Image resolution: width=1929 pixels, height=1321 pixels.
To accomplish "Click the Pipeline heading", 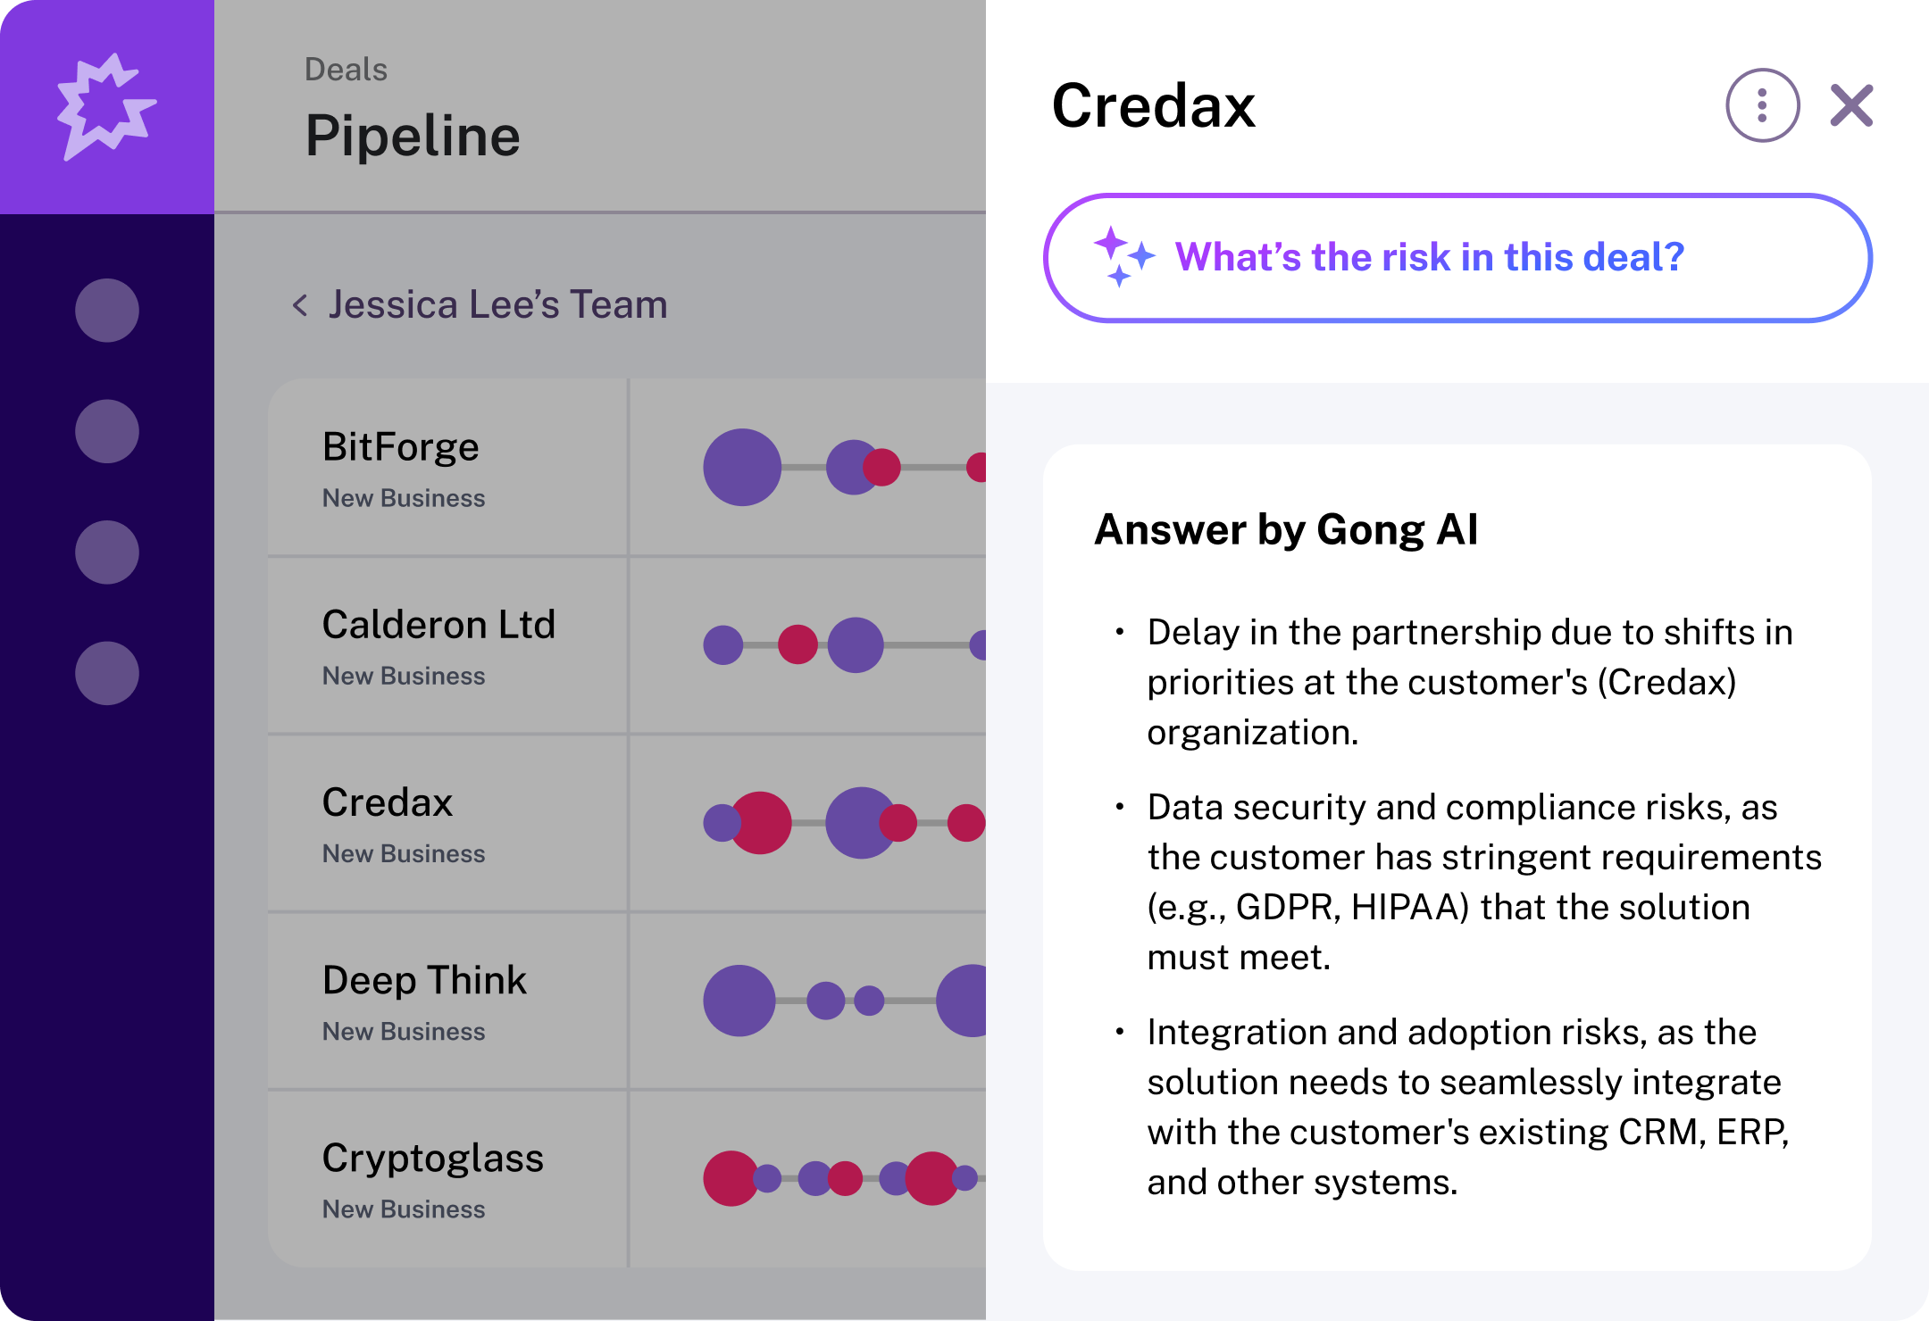I will click(x=413, y=135).
